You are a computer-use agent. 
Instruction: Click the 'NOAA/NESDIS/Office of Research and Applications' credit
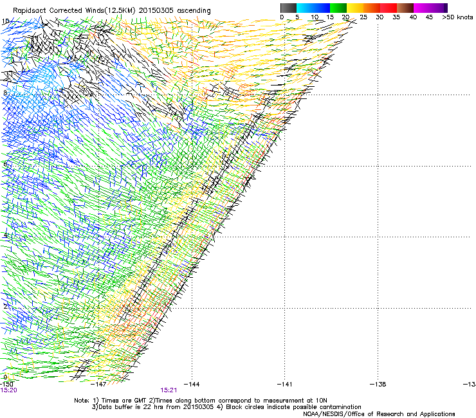tap(379, 414)
